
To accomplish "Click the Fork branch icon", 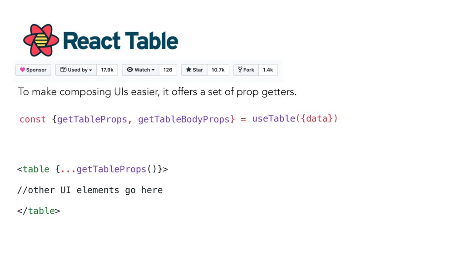I will click(240, 70).
